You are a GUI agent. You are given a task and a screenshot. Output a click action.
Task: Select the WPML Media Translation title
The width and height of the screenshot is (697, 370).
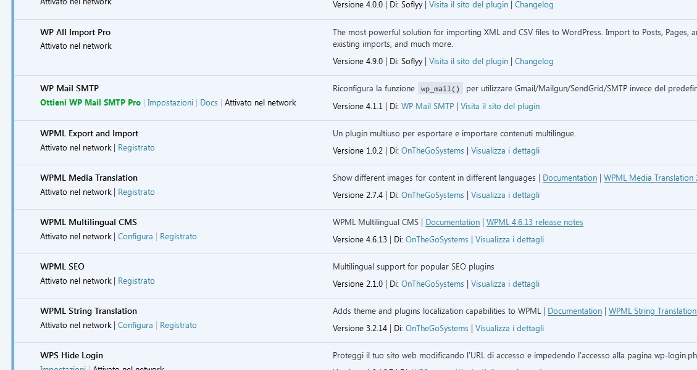(x=89, y=178)
